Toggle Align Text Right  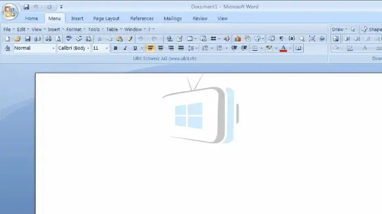tap(171, 49)
